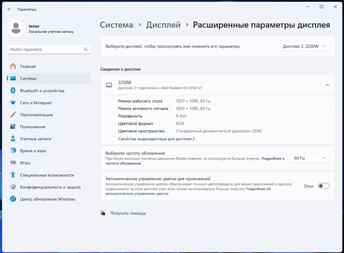
Task: Close the Параметры window
Action: [335, 7]
